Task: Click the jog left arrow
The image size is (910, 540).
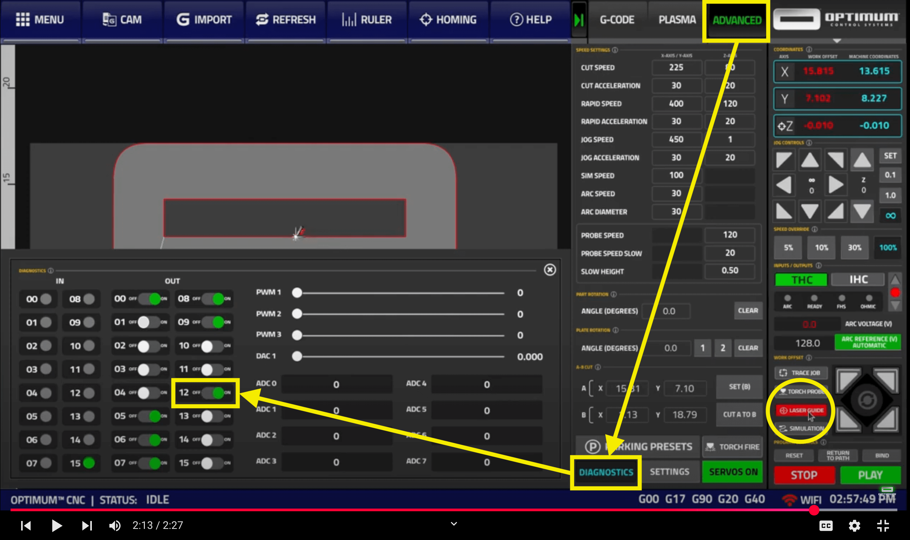Action: click(783, 185)
